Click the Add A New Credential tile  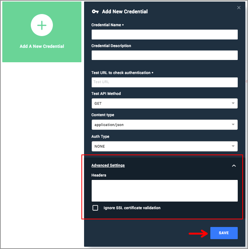click(x=42, y=32)
